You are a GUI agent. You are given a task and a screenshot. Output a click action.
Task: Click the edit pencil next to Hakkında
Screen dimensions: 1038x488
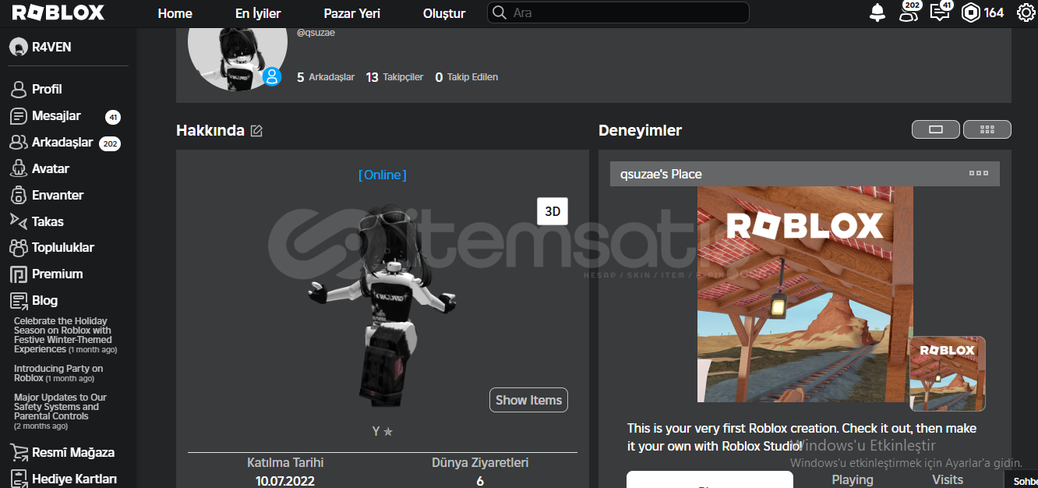[256, 131]
